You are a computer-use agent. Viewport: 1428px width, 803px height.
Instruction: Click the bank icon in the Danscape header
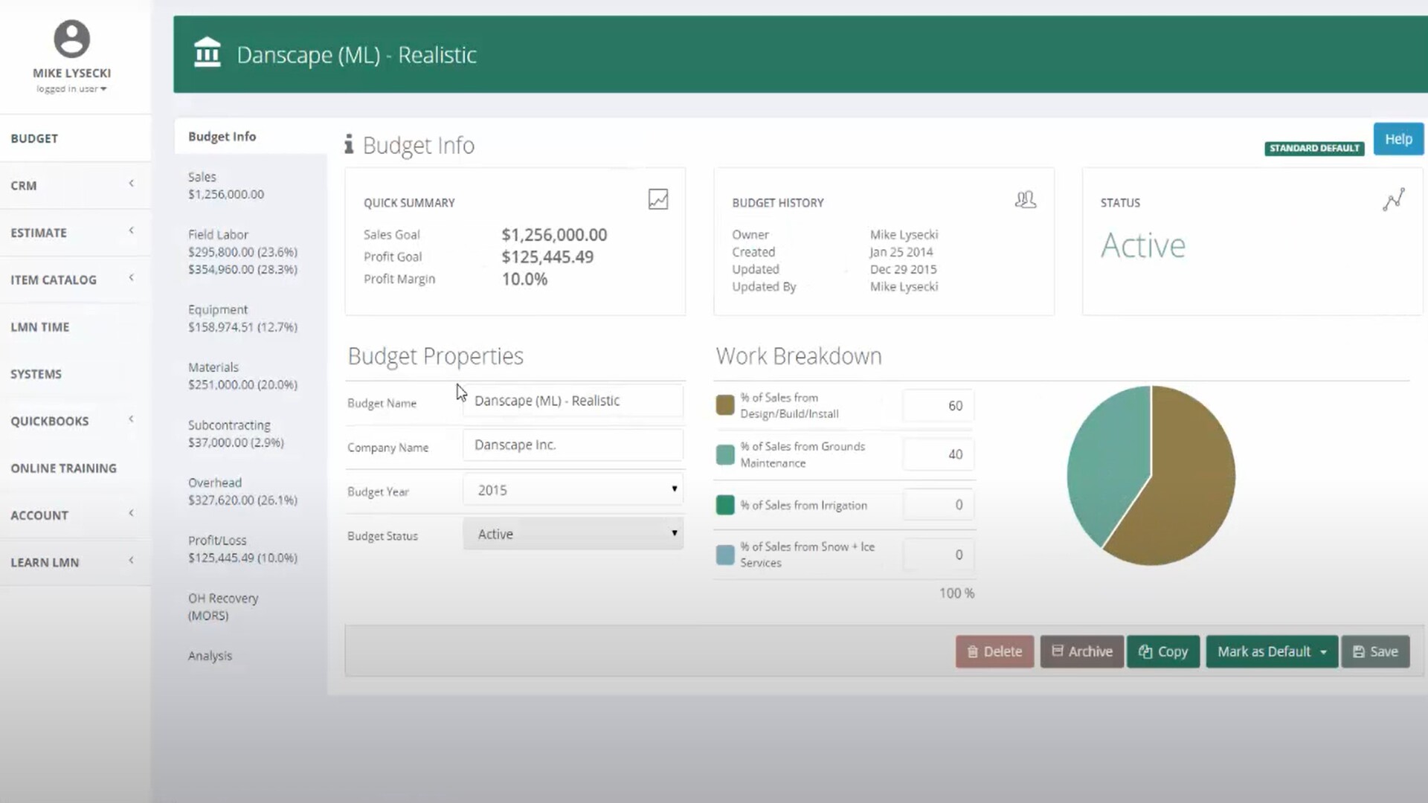[x=208, y=53]
